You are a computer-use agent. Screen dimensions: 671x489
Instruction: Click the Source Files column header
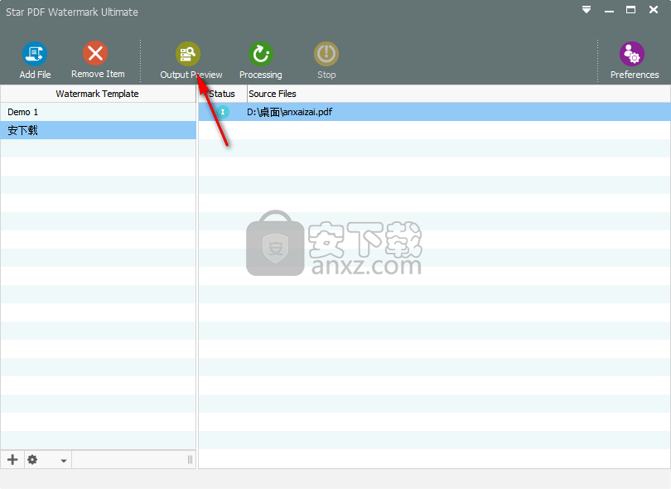[x=458, y=94]
